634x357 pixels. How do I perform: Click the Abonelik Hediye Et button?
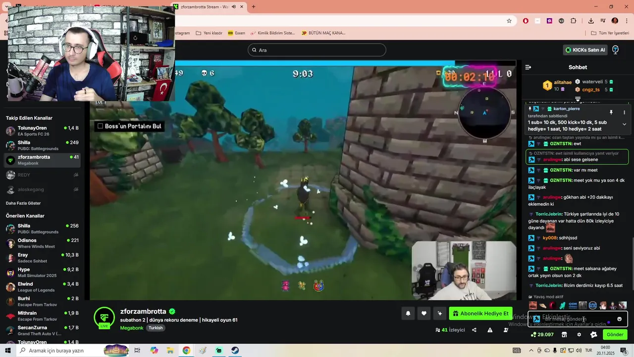[x=480, y=313]
